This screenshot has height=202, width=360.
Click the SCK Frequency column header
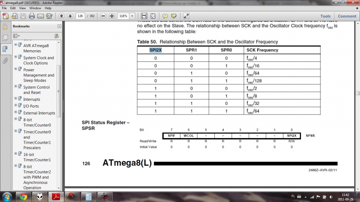tap(262, 50)
